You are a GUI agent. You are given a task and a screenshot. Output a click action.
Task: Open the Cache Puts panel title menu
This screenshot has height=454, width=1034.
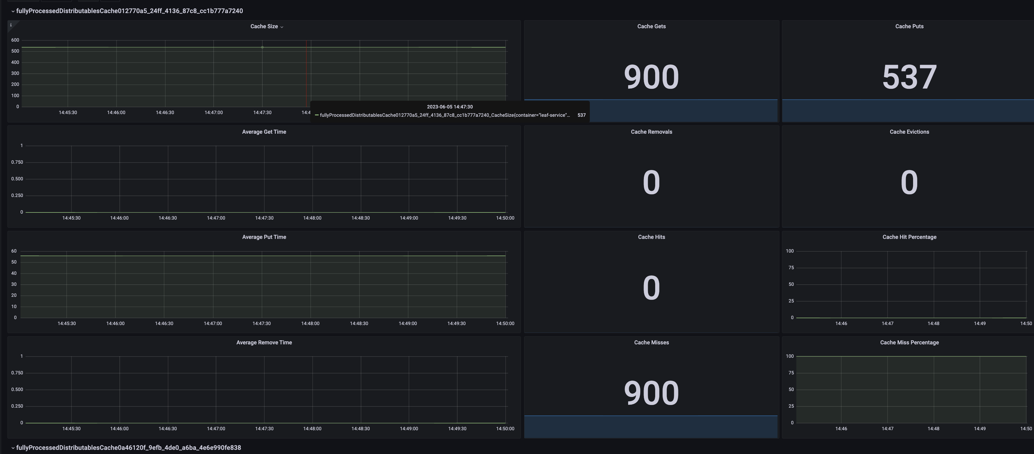[x=909, y=26]
